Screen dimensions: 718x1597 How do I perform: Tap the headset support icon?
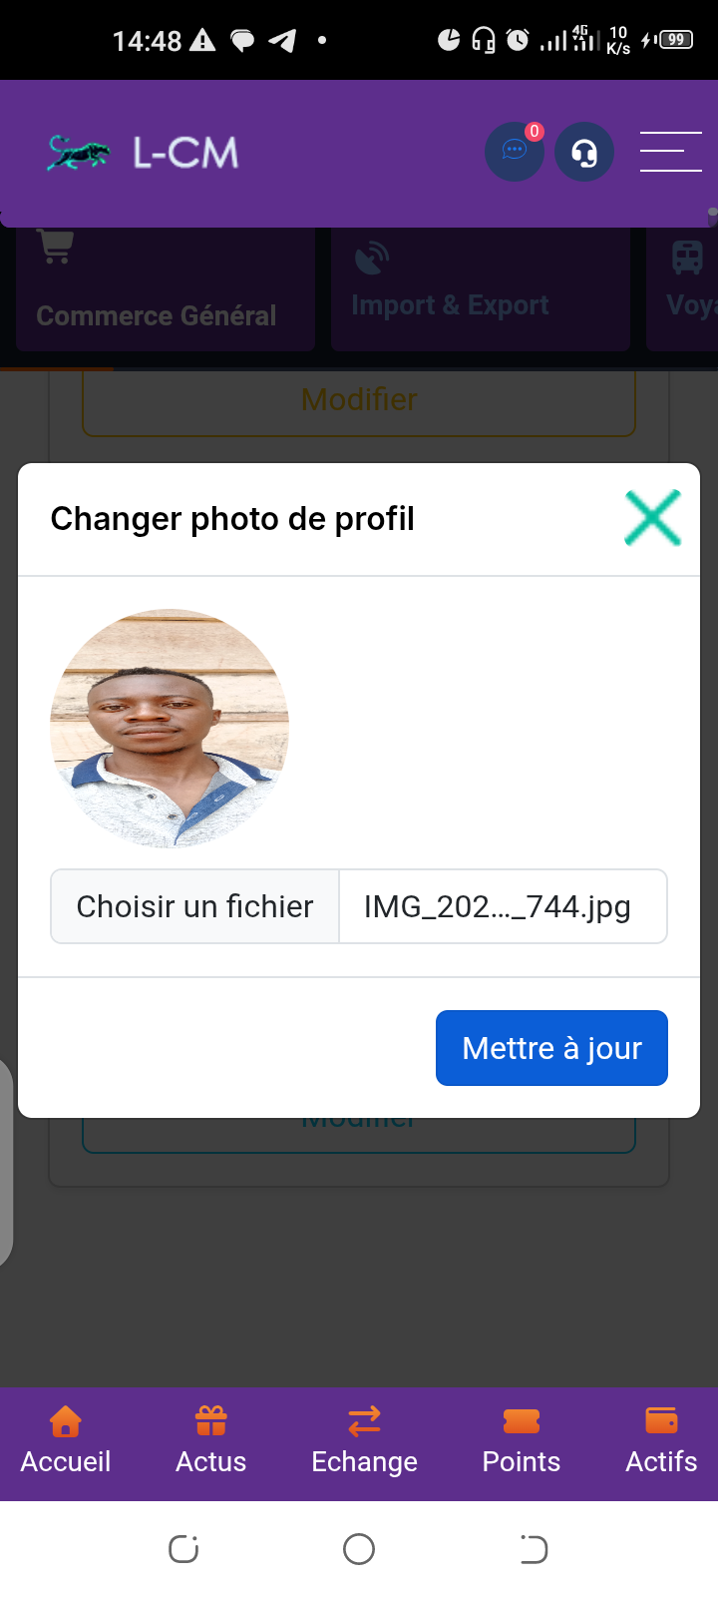point(583,152)
